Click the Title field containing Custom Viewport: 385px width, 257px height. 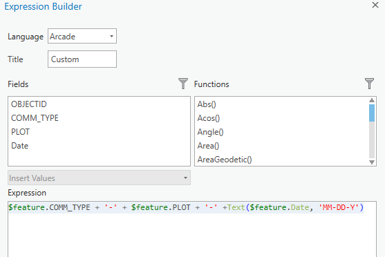[x=82, y=59]
